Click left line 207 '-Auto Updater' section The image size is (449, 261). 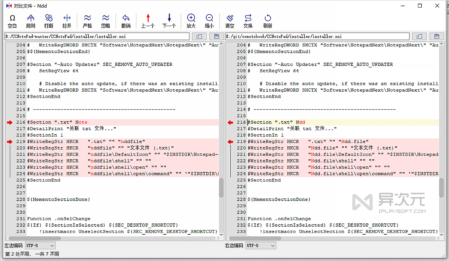[100, 65]
